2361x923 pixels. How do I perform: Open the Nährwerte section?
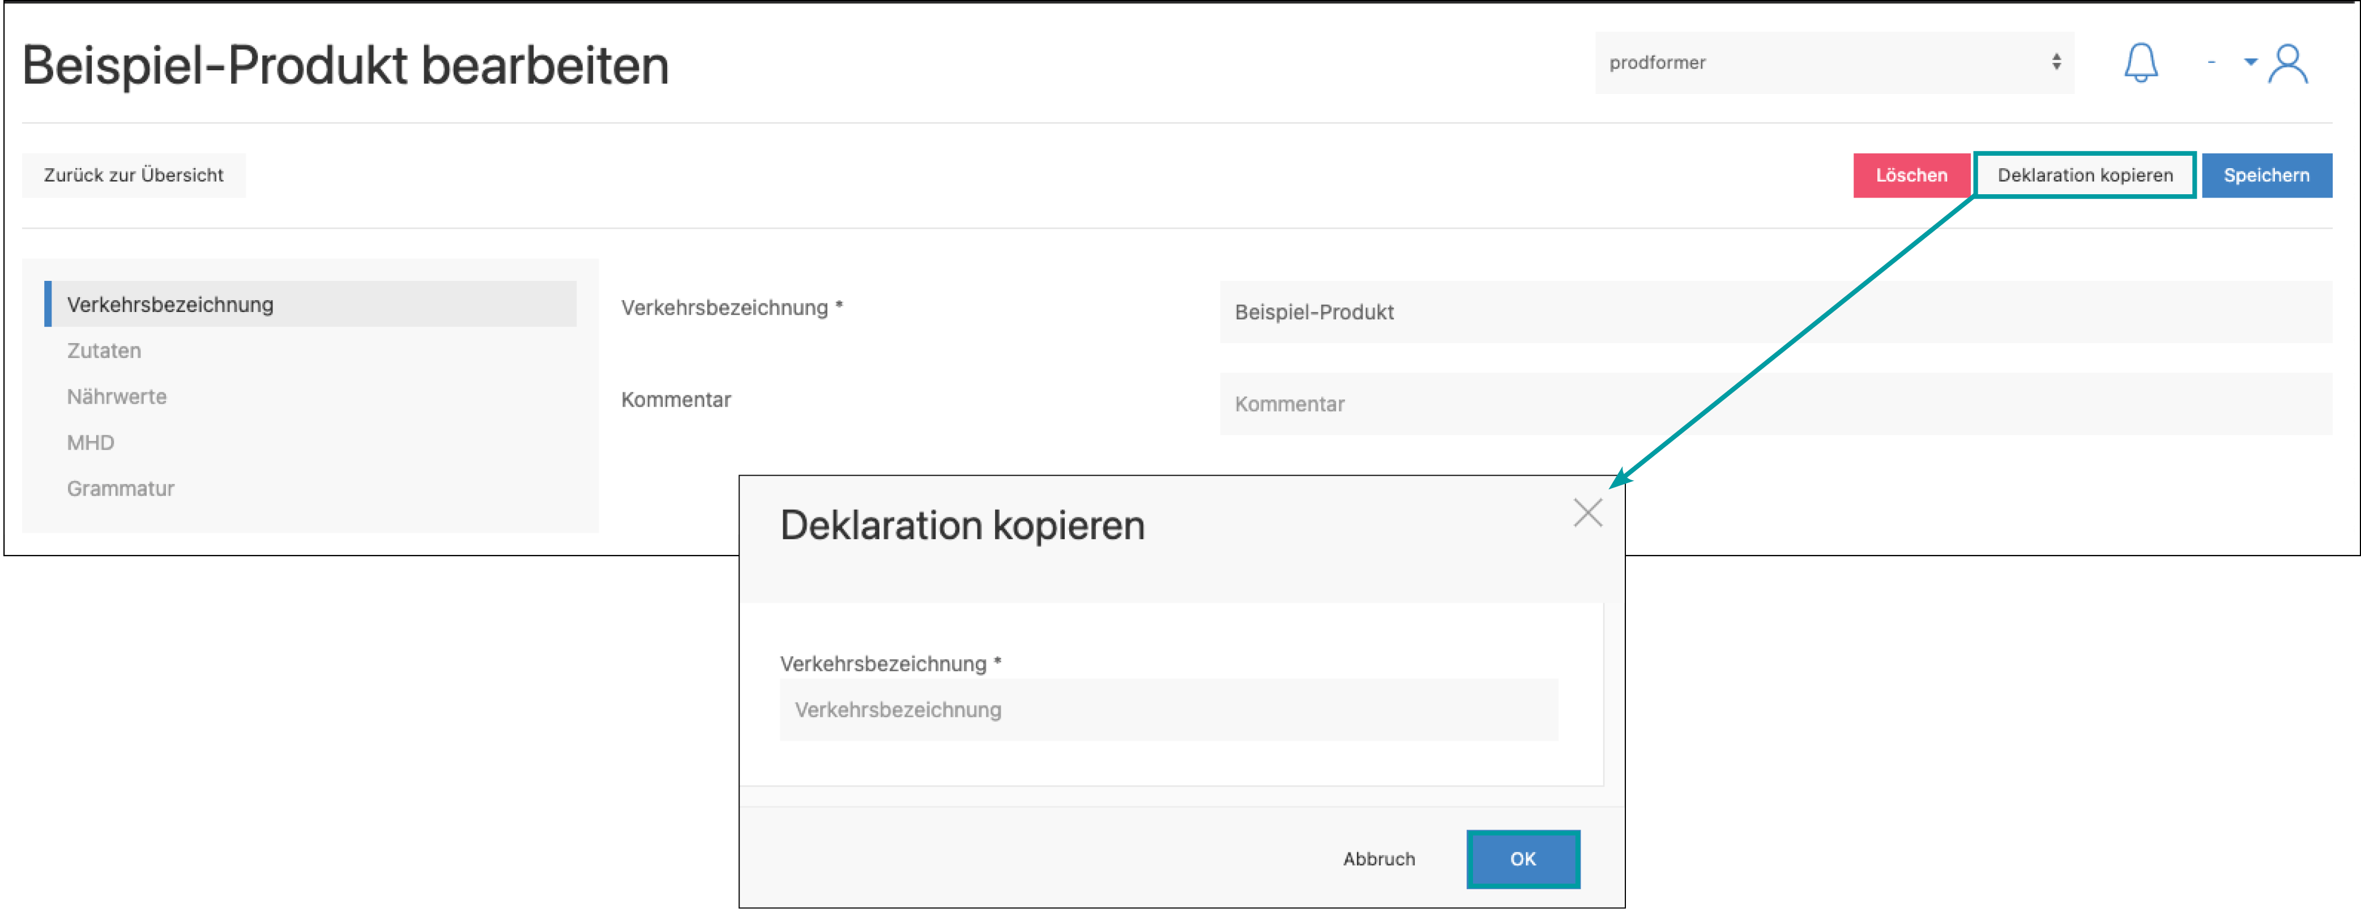(x=117, y=396)
